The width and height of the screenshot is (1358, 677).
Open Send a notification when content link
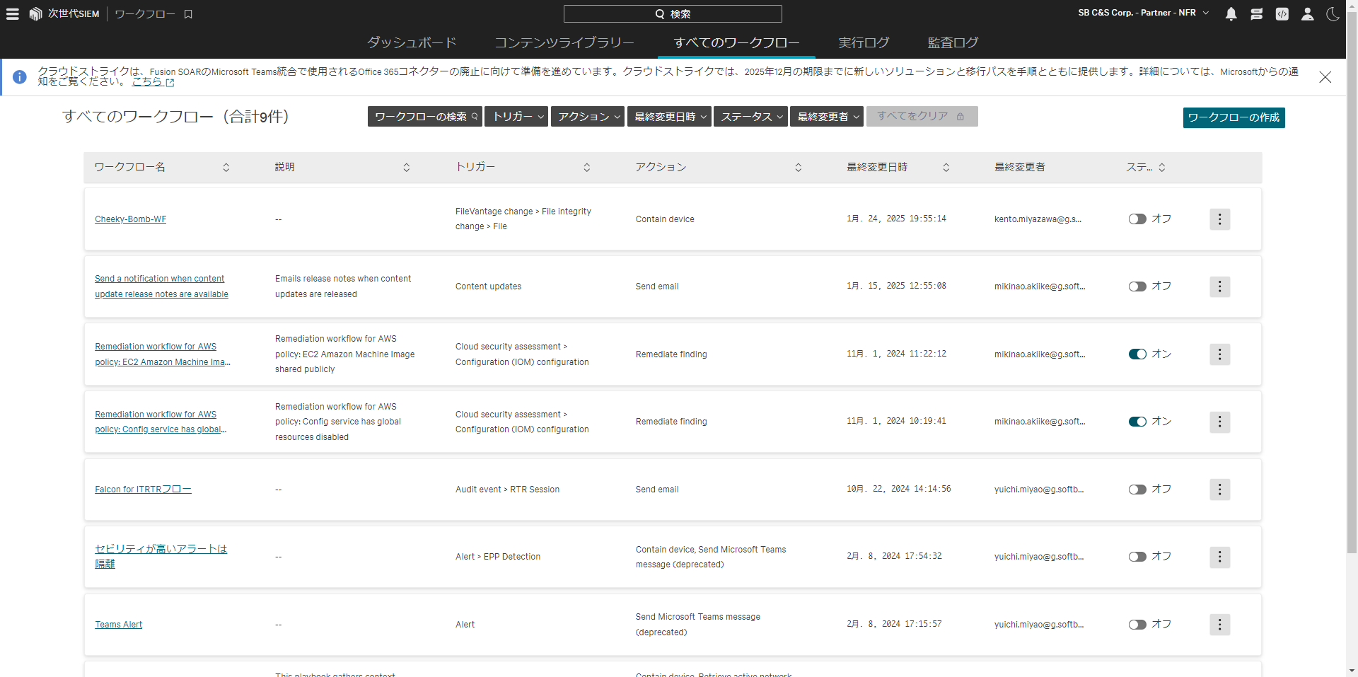point(161,287)
